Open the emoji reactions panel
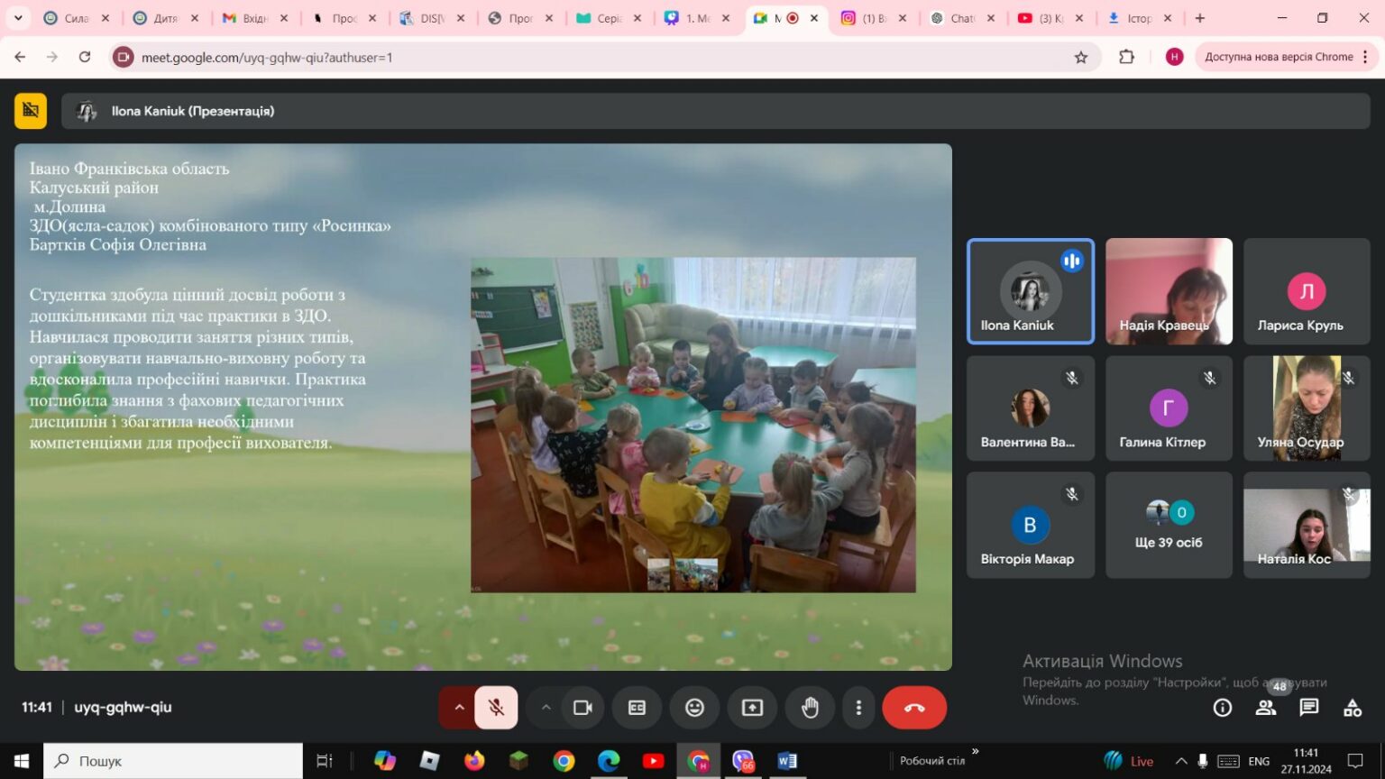The width and height of the screenshot is (1385, 779). click(x=694, y=708)
